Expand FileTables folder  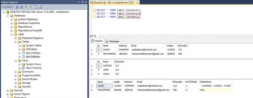click(x=19, y=49)
